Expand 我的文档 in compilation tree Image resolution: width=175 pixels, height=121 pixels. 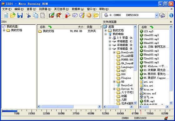4,30
